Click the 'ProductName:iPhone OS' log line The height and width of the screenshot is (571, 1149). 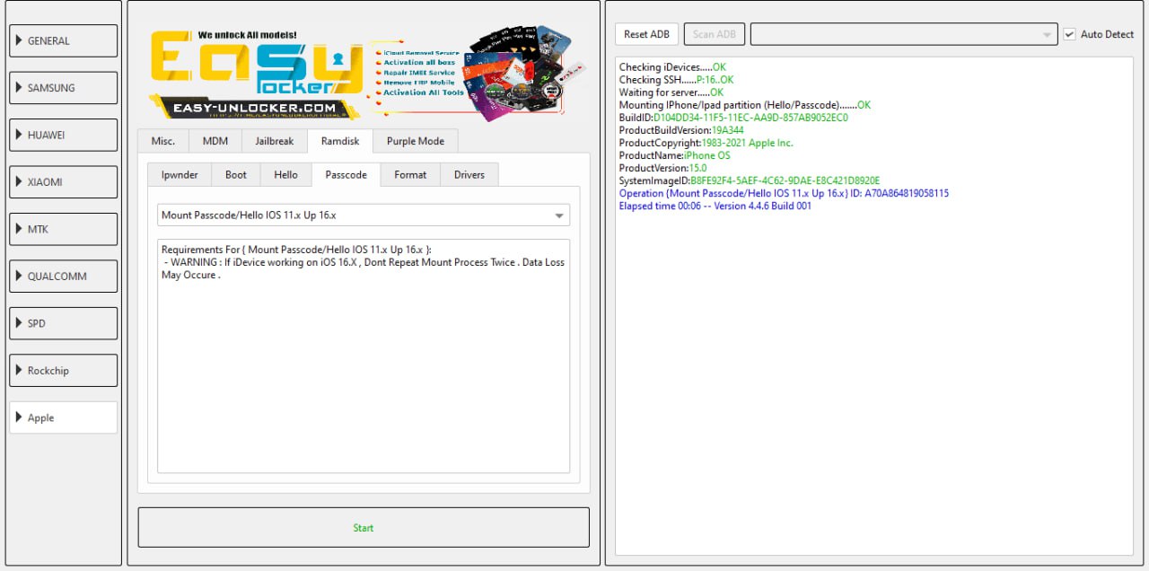click(675, 155)
